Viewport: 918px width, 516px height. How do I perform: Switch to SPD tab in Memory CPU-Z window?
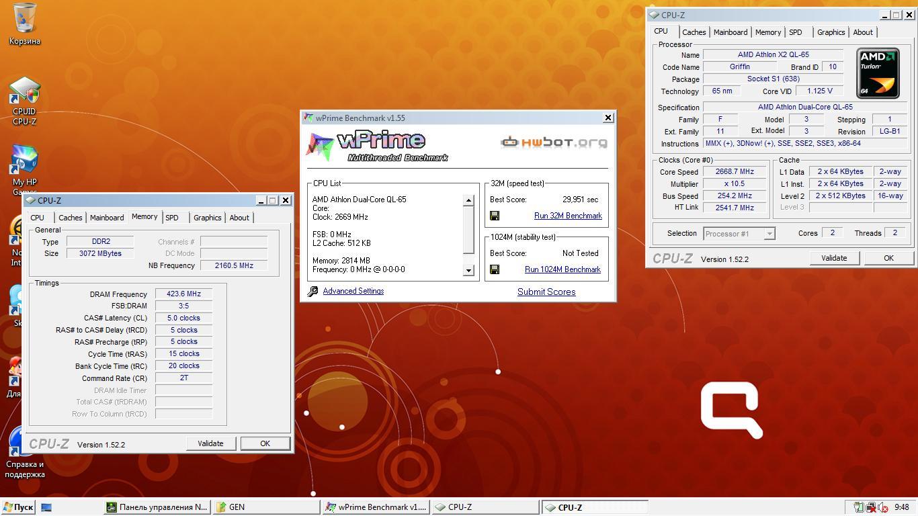(x=172, y=218)
